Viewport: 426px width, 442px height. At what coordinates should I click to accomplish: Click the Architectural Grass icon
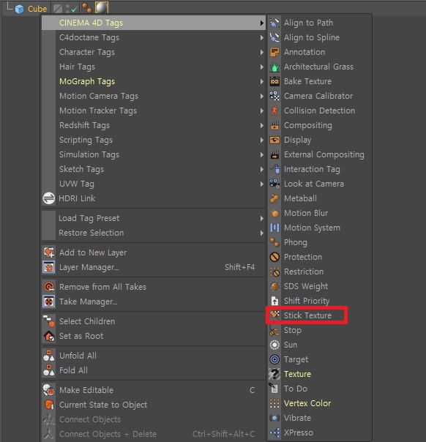(x=274, y=67)
